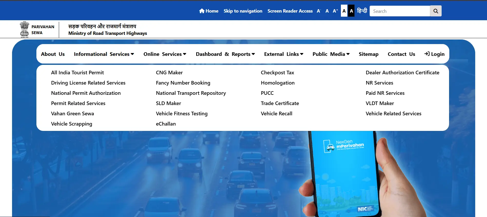The width and height of the screenshot is (487, 217).
Task: Decrease font size with A- control
Action: [x=319, y=11]
